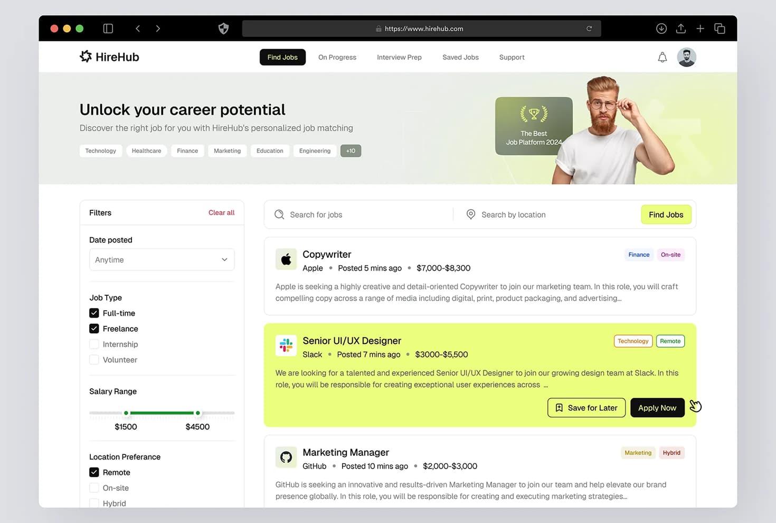Expand the +10 more categories chip
This screenshot has height=523, width=776.
tap(351, 151)
